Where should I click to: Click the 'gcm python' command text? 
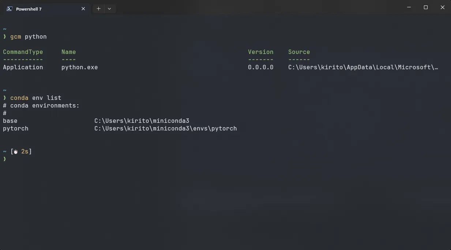29,36
